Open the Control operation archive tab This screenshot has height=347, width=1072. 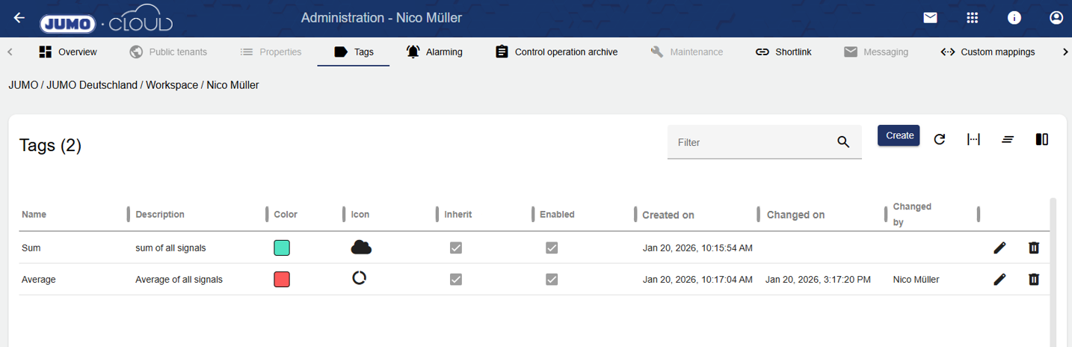(556, 52)
